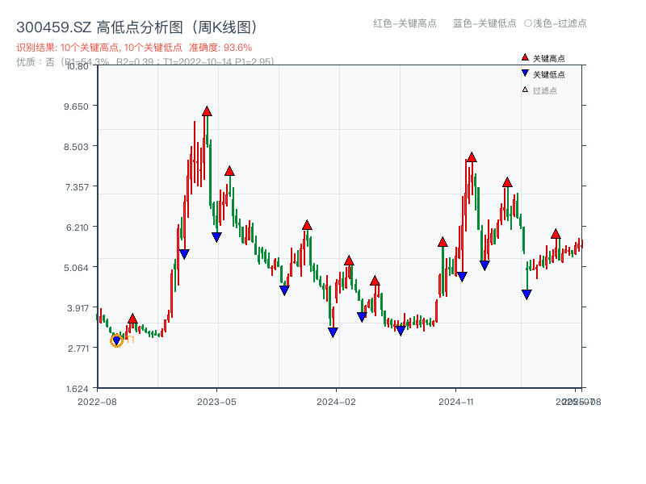Image resolution: width=646 pixels, height=484 pixels.
Task: Select the red key-high marker at the late-2024 peak
Action: [x=471, y=156]
